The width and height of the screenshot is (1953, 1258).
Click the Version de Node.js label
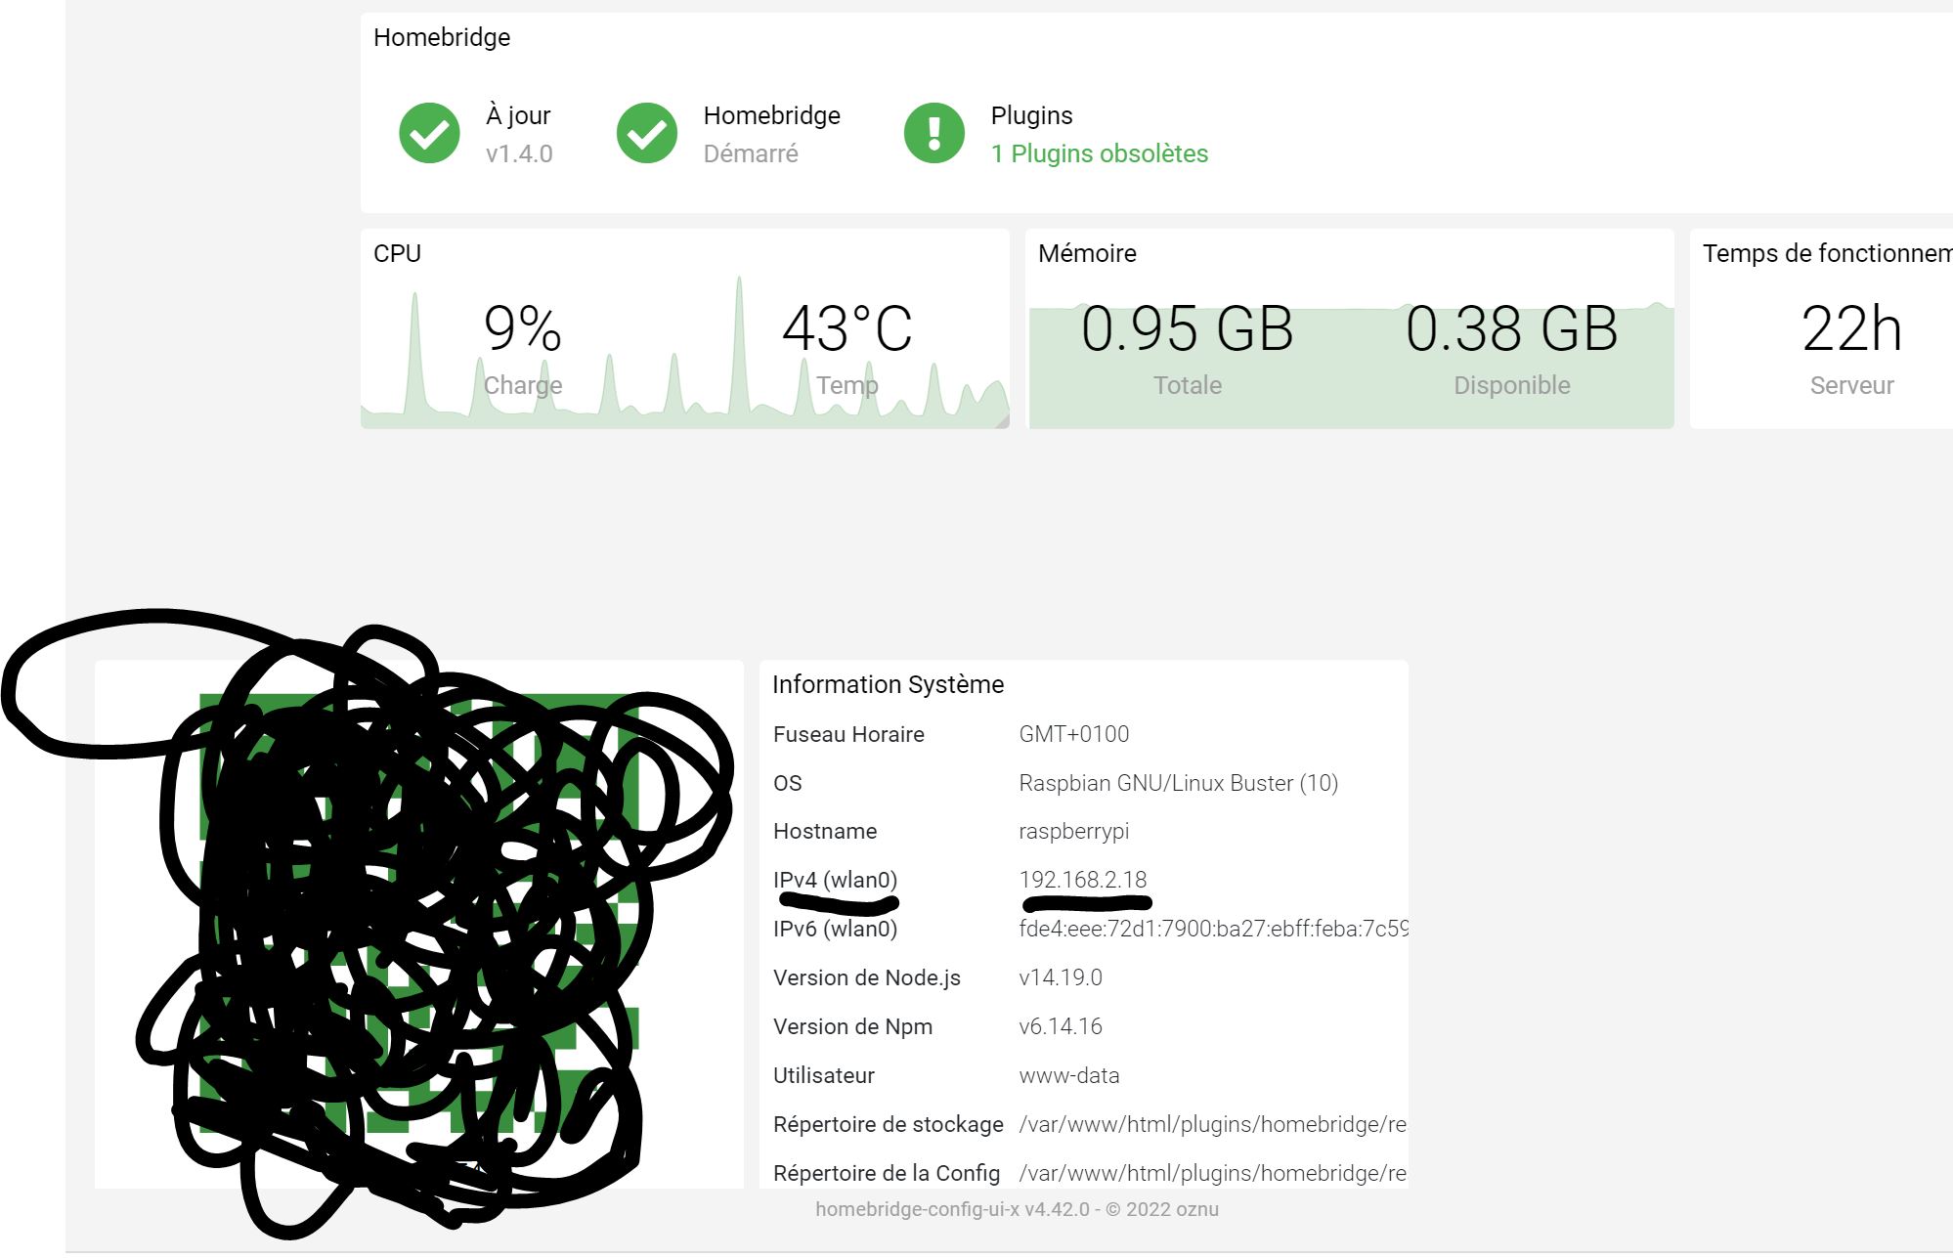[866, 977]
